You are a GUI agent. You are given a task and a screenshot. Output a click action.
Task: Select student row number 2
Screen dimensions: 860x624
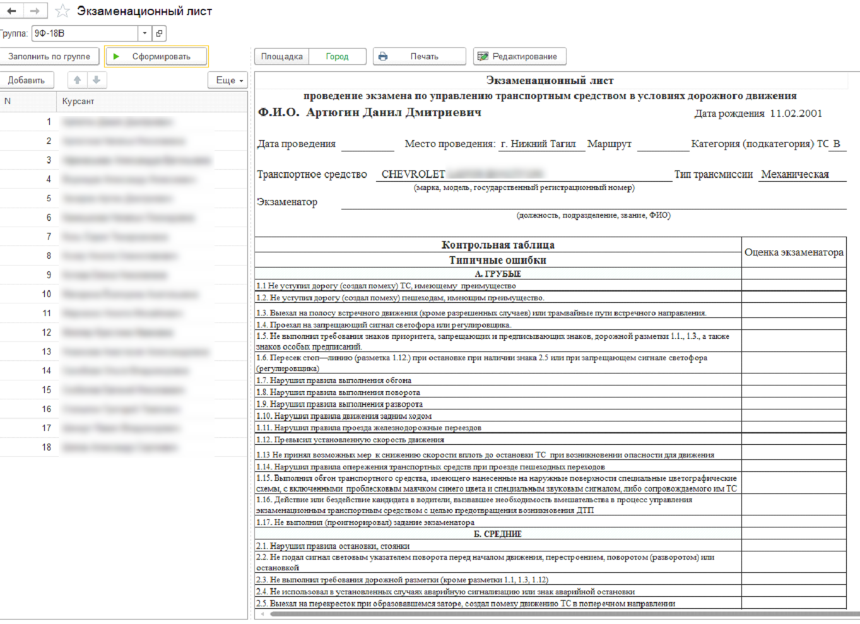click(x=124, y=141)
